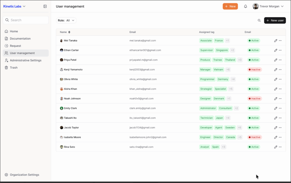
Task: Toggle the Name column sort arrows
Action: (x=69, y=32)
